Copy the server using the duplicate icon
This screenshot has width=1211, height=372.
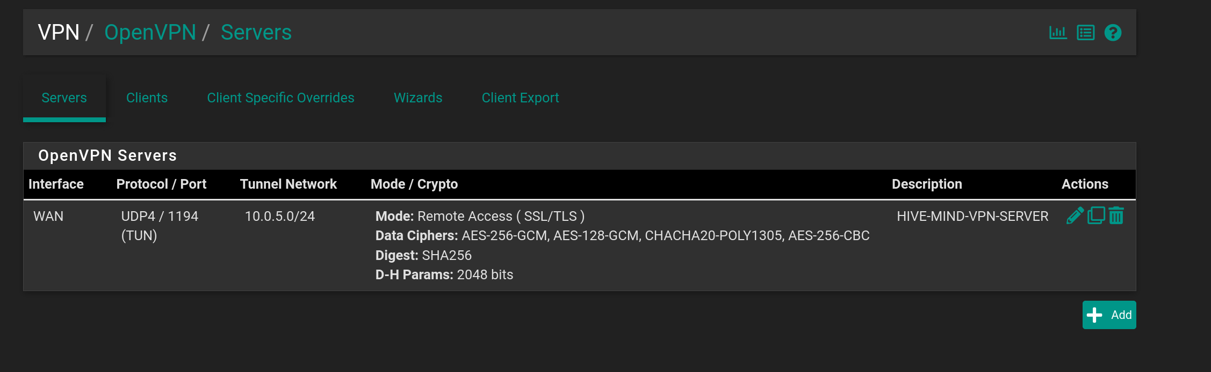coord(1096,215)
